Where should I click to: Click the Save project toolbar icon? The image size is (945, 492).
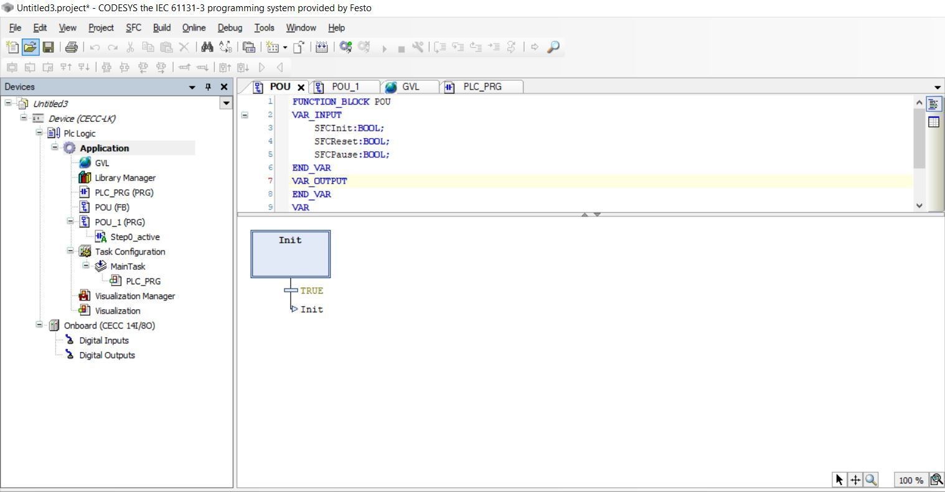[48, 47]
